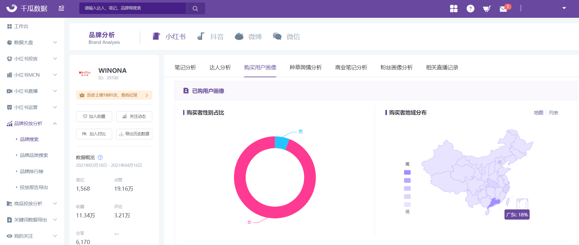Image resolution: width=579 pixels, height=245 pixels.
Task: Select the 购买用户画像 tab
Action: coord(260,68)
